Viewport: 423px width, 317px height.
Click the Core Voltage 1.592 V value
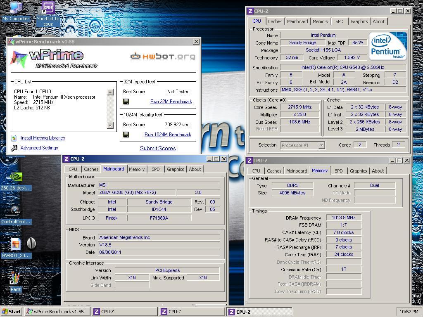point(352,57)
